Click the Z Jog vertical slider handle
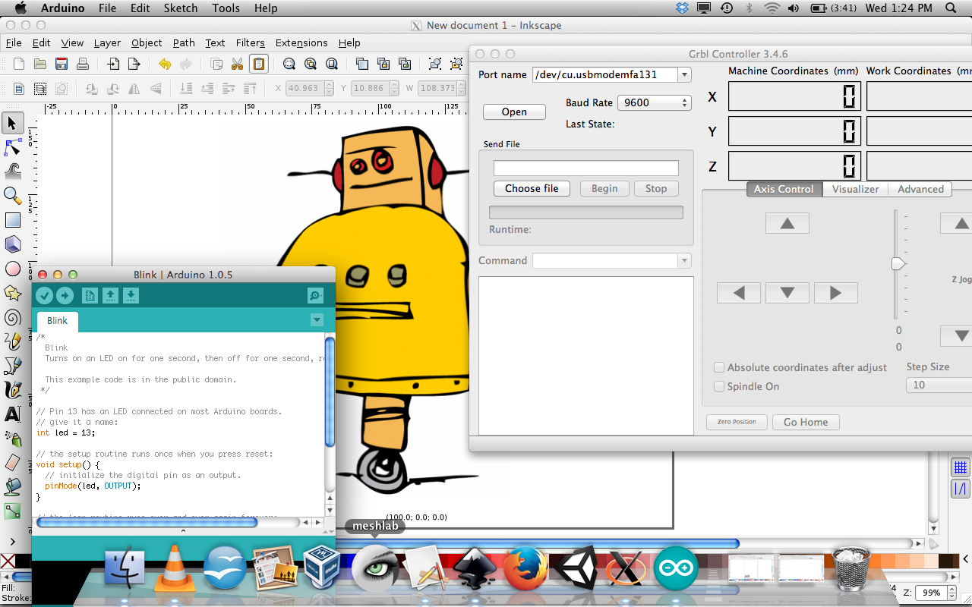This screenshot has width=972, height=607. [x=898, y=264]
